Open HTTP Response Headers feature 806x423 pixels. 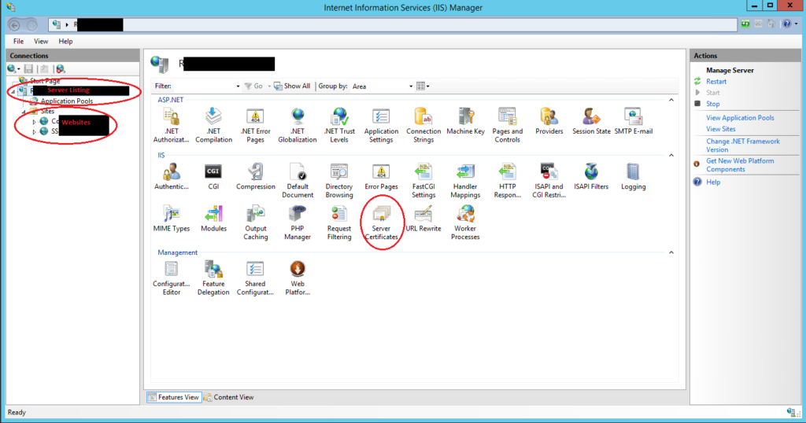507,181
